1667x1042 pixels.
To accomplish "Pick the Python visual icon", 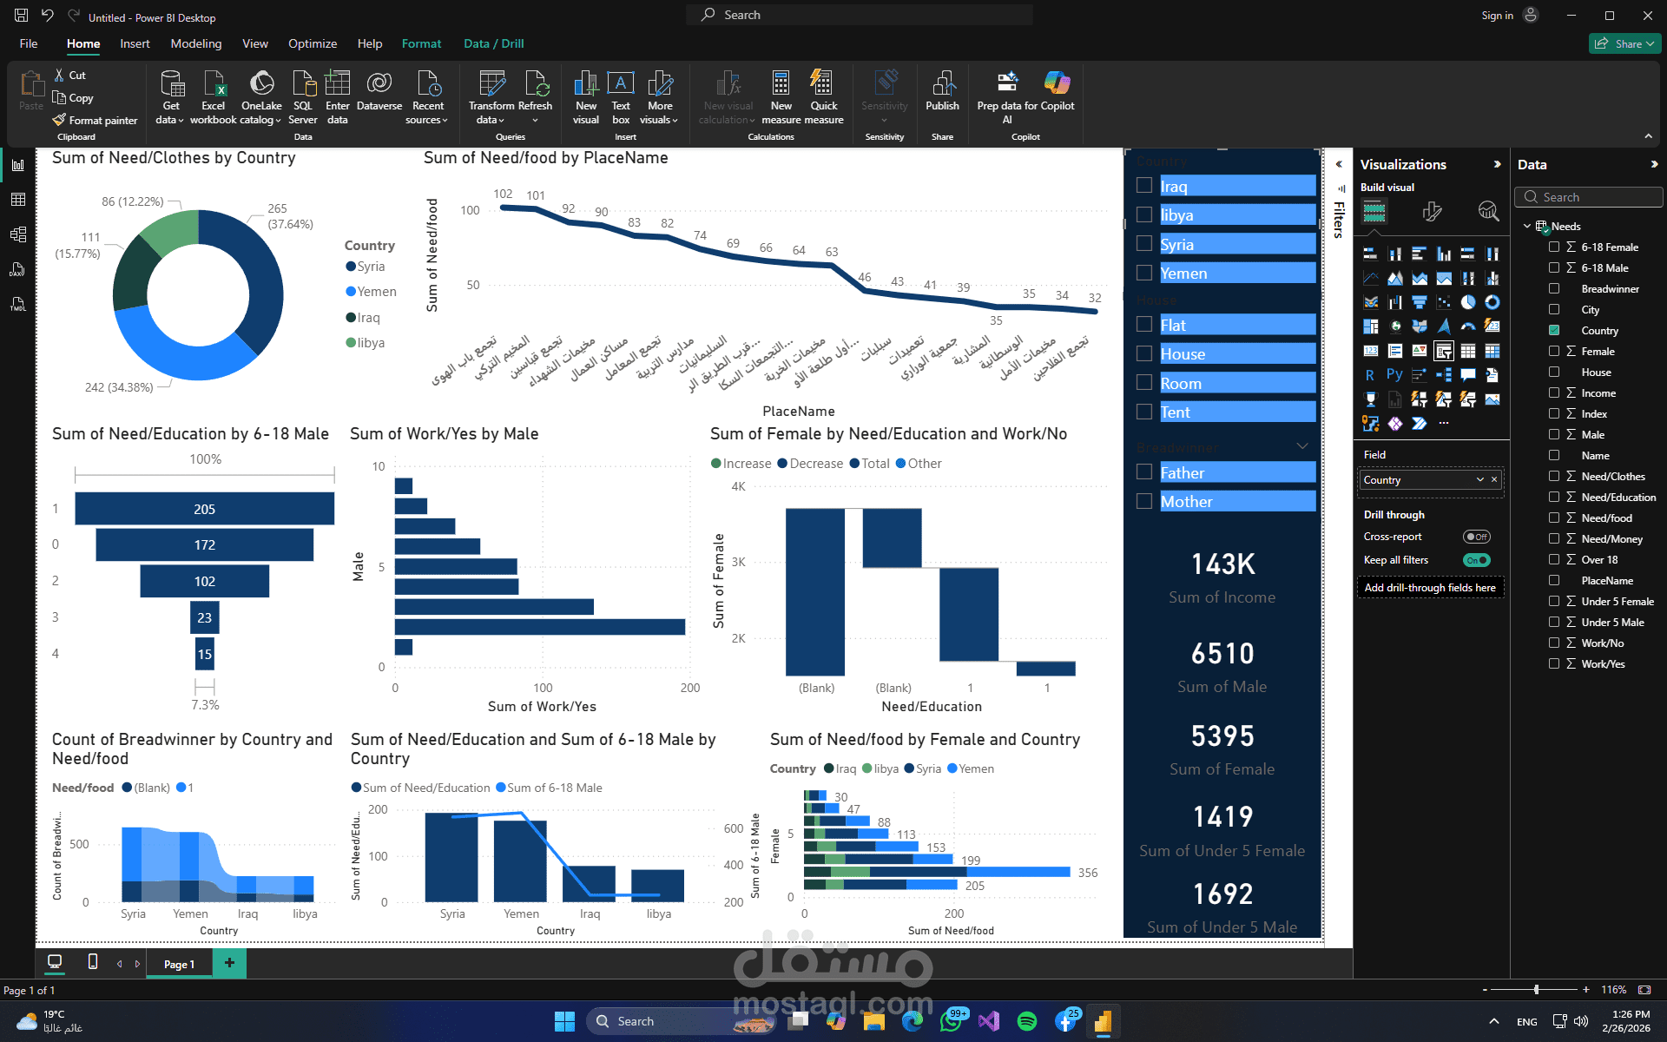I will pyautogui.click(x=1394, y=375).
